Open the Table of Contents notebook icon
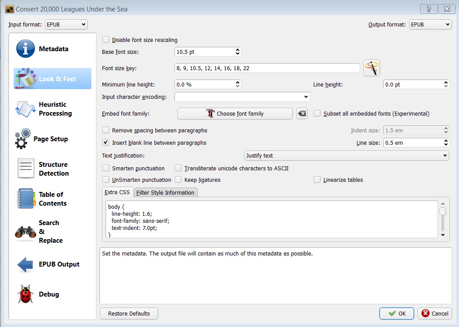 [26, 199]
